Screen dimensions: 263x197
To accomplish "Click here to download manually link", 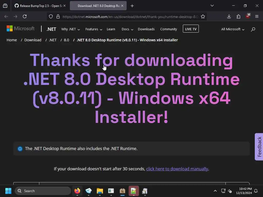I will tap(177, 169).
